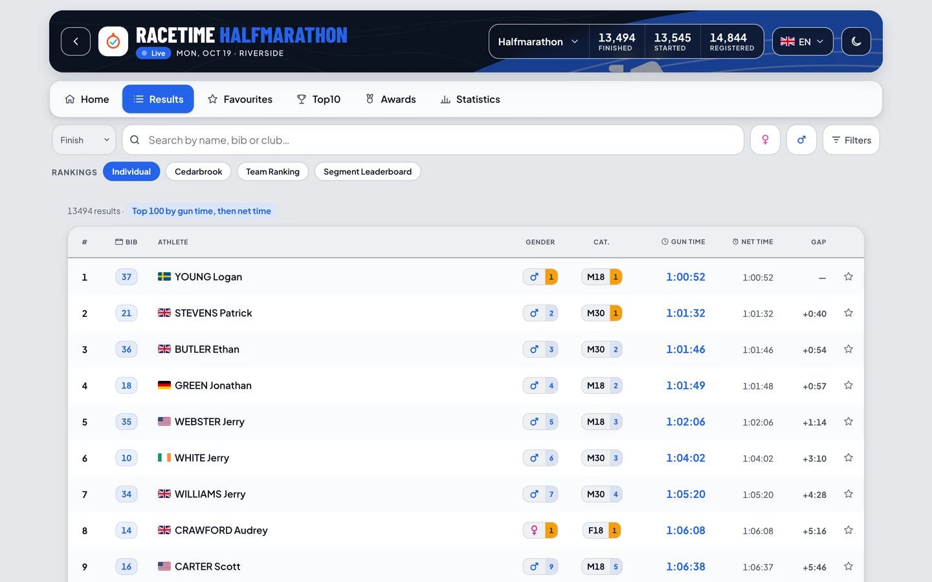Open the Segment Leaderboard ranking
The width and height of the screenshot is (932, 582).
pos(368,171)
